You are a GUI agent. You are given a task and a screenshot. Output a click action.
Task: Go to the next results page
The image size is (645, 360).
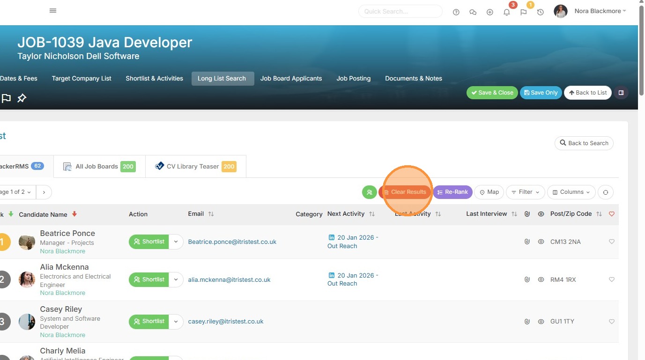[x=44, y=192]
